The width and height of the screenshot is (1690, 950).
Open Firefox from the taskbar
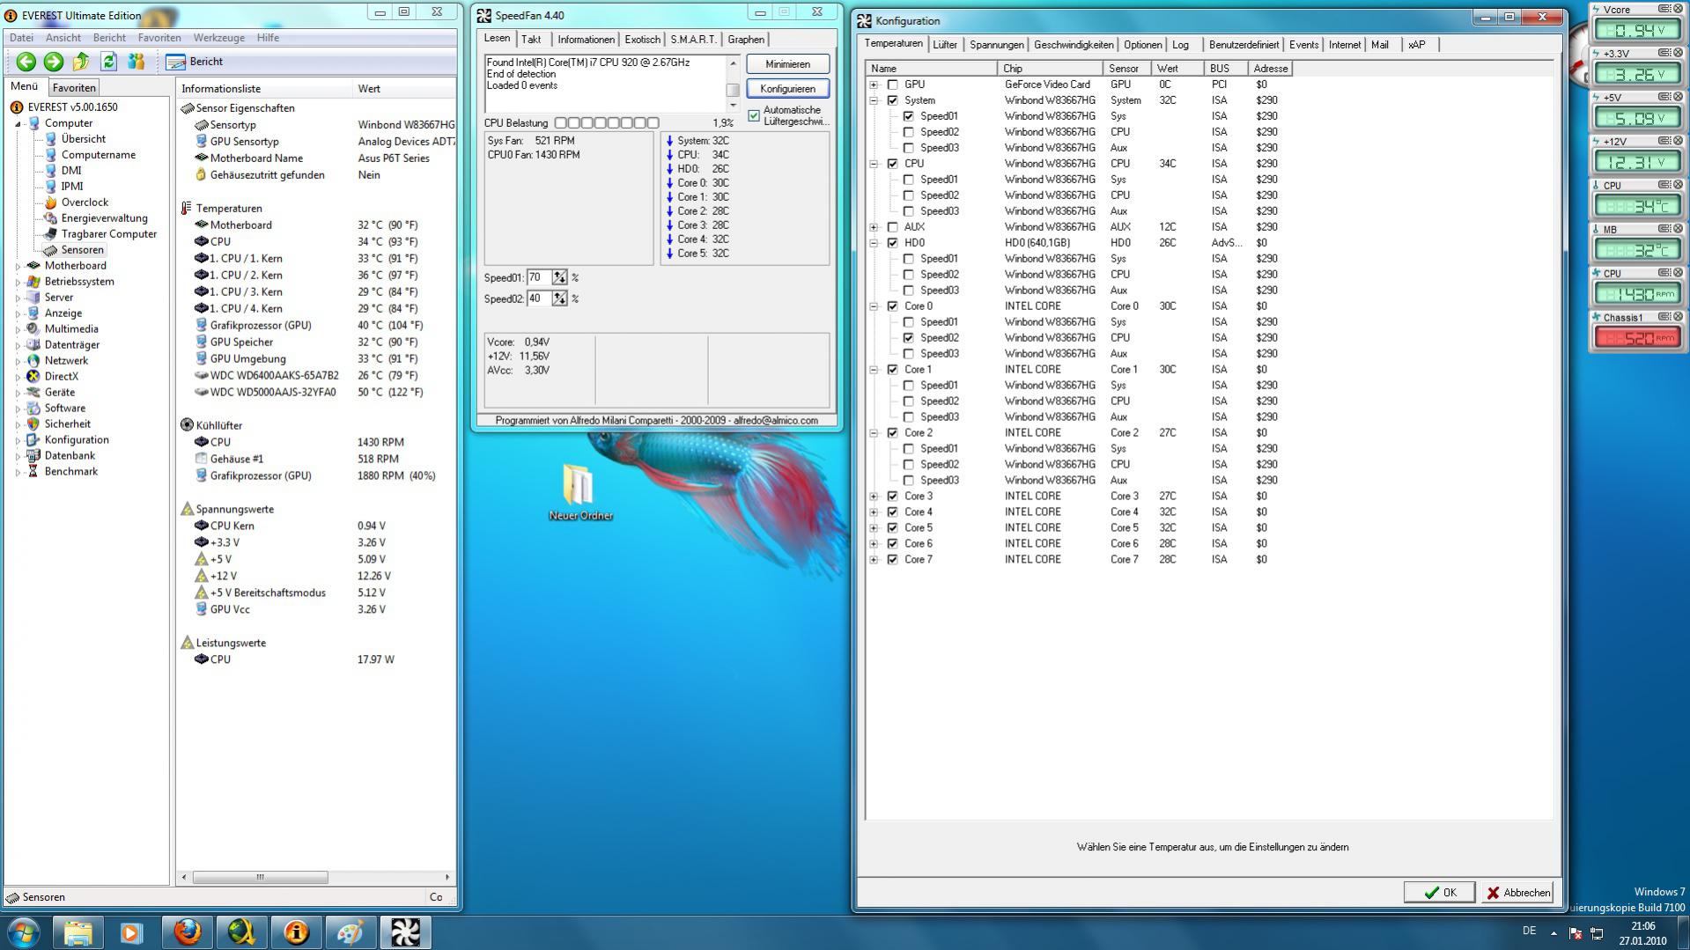[x=187, y=932]
